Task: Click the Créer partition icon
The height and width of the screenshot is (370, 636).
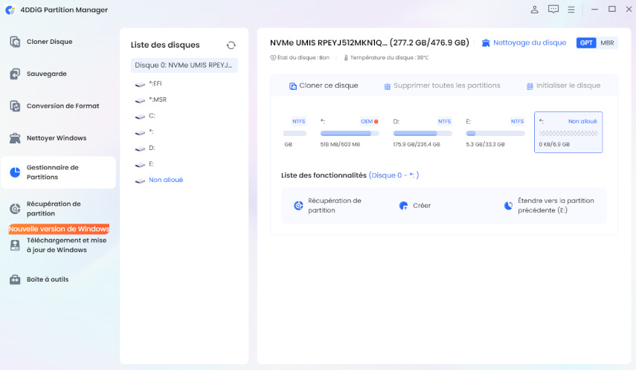Action: click(403, 206)
